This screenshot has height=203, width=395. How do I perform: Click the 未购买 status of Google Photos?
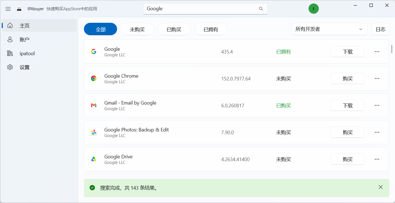coord(283,133)
